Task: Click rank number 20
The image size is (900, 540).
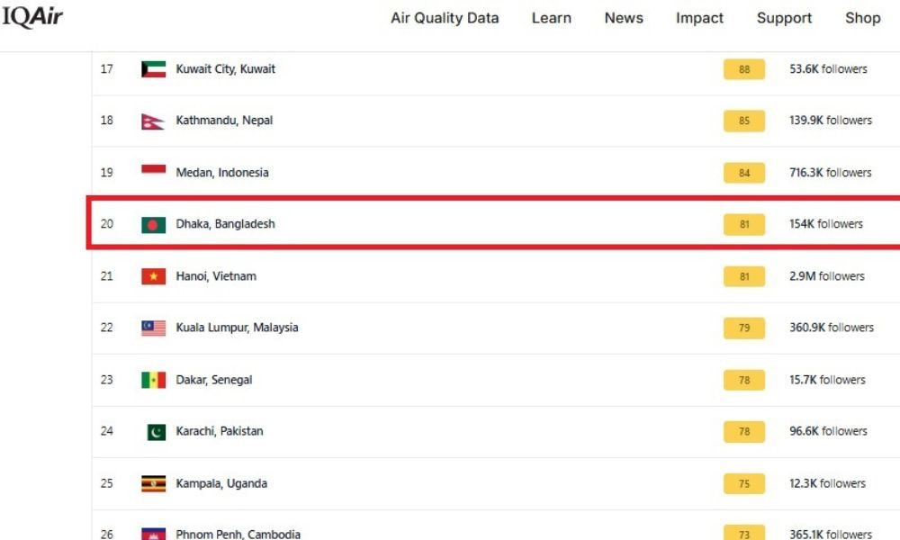Action: tap(107, 224)
